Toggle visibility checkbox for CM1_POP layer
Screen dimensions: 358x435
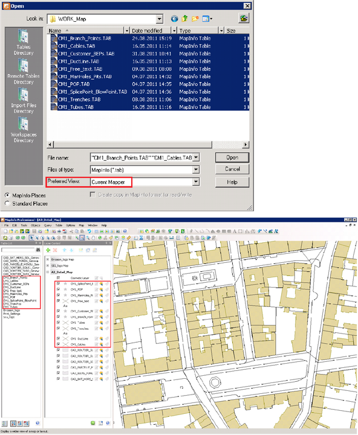[58, 289]
